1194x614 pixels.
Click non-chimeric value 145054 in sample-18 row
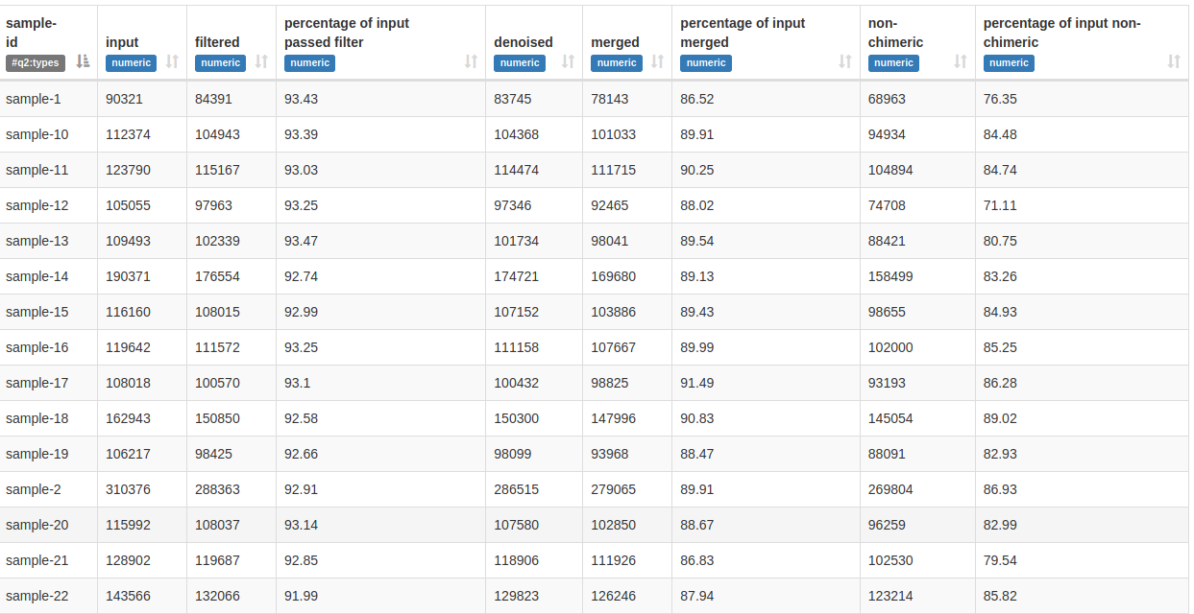click(890, 418)
